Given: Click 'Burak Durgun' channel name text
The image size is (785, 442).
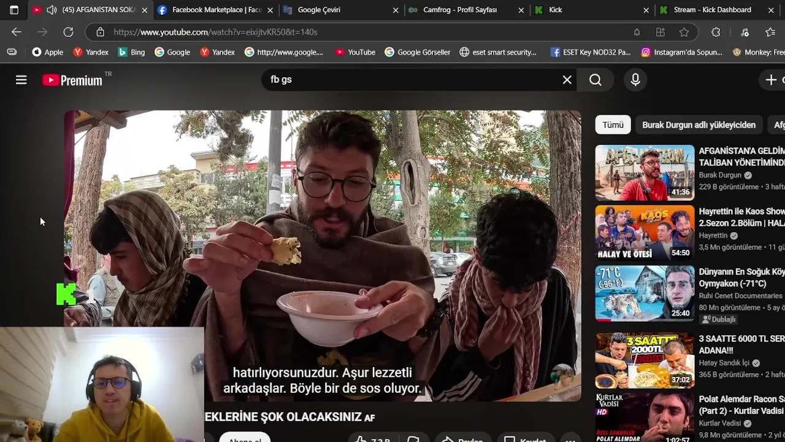Looking at the screenshot, I should point(720,175).
